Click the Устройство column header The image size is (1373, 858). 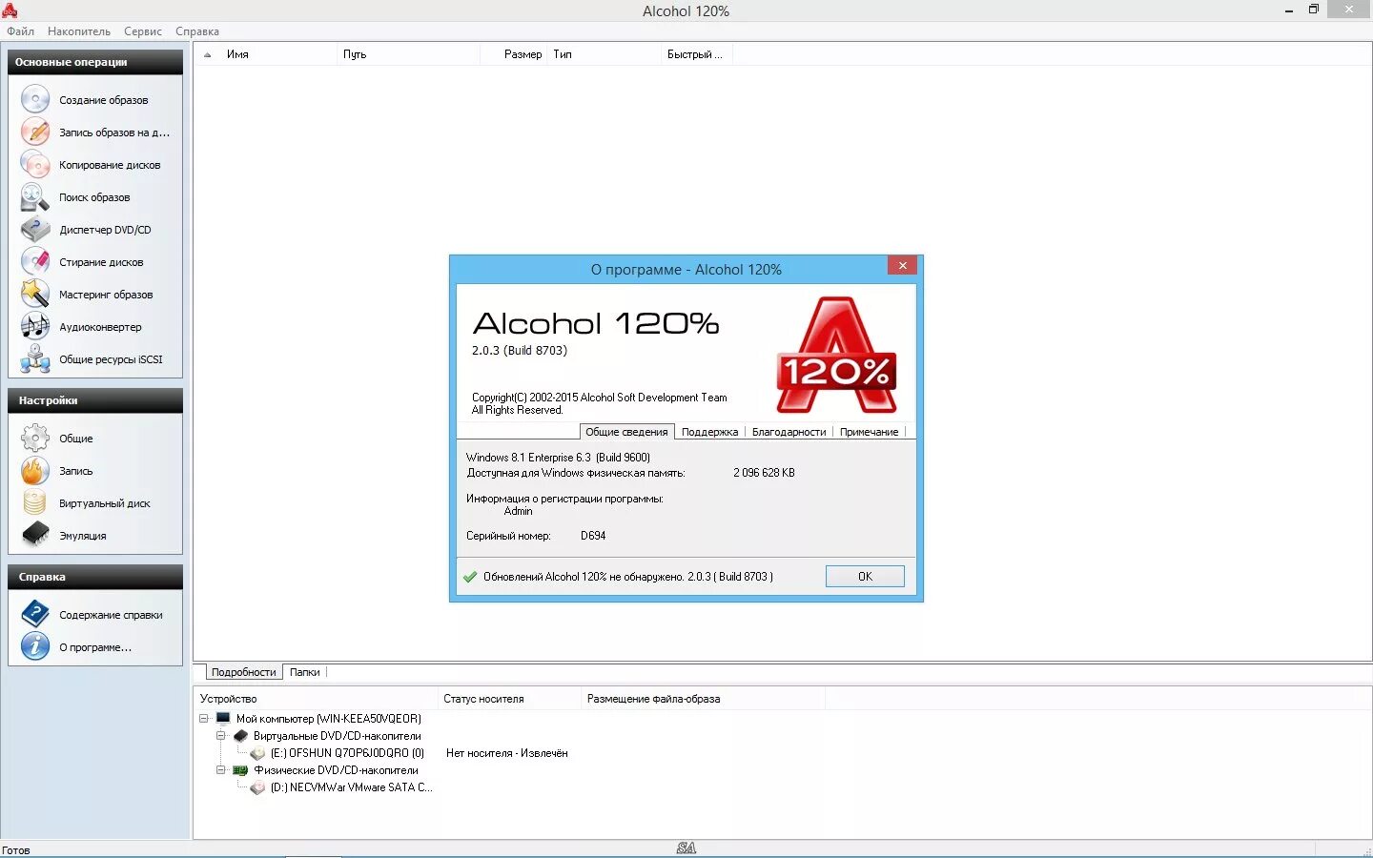pyautogui.click(x=315, y=699)
